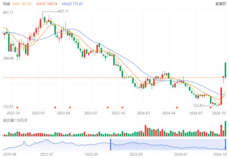The image size is (229, 159).
Task: Click the orange event dot after 2023-04
Action: coord(70,108)
